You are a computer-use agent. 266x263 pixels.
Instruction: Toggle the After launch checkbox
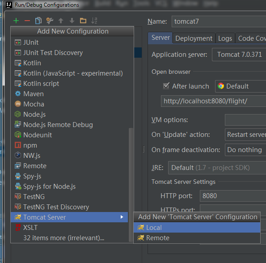tap(166, 86)
